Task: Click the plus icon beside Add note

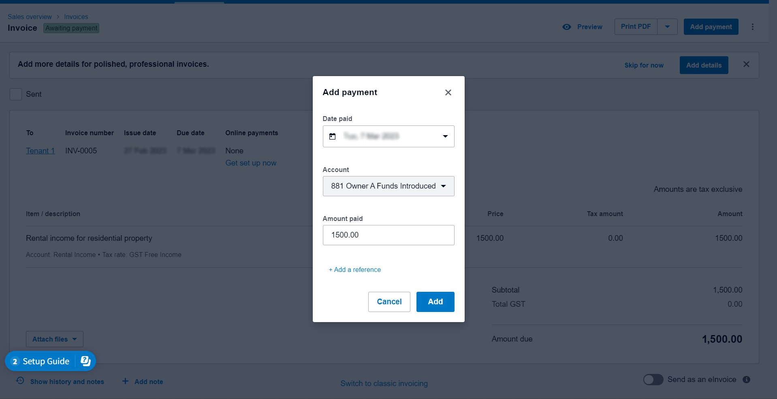Action: [x=126, y=381]
